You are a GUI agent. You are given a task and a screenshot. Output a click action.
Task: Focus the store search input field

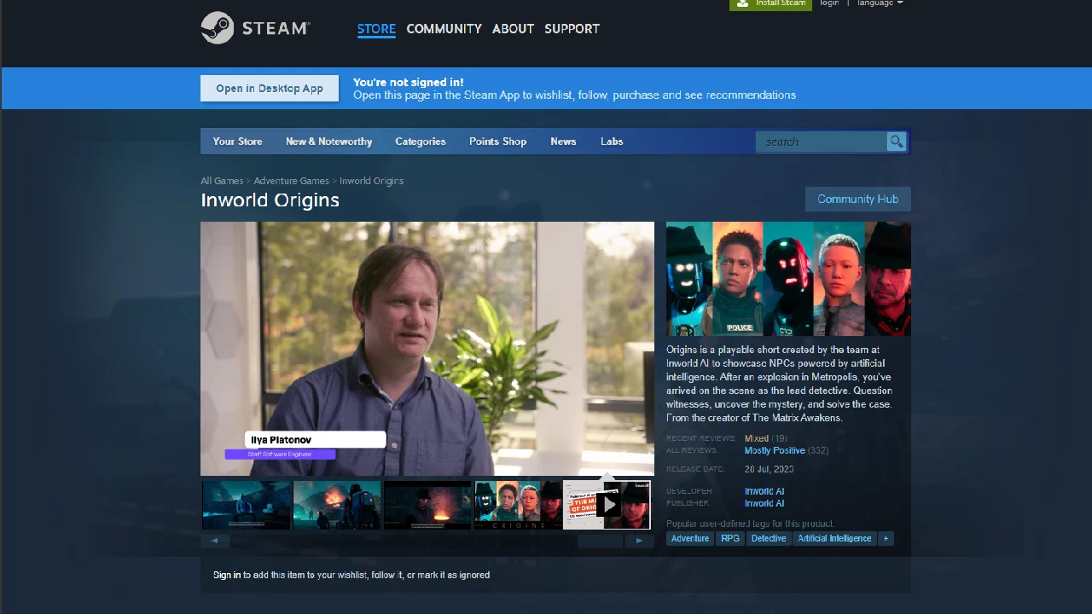(821, 142)
